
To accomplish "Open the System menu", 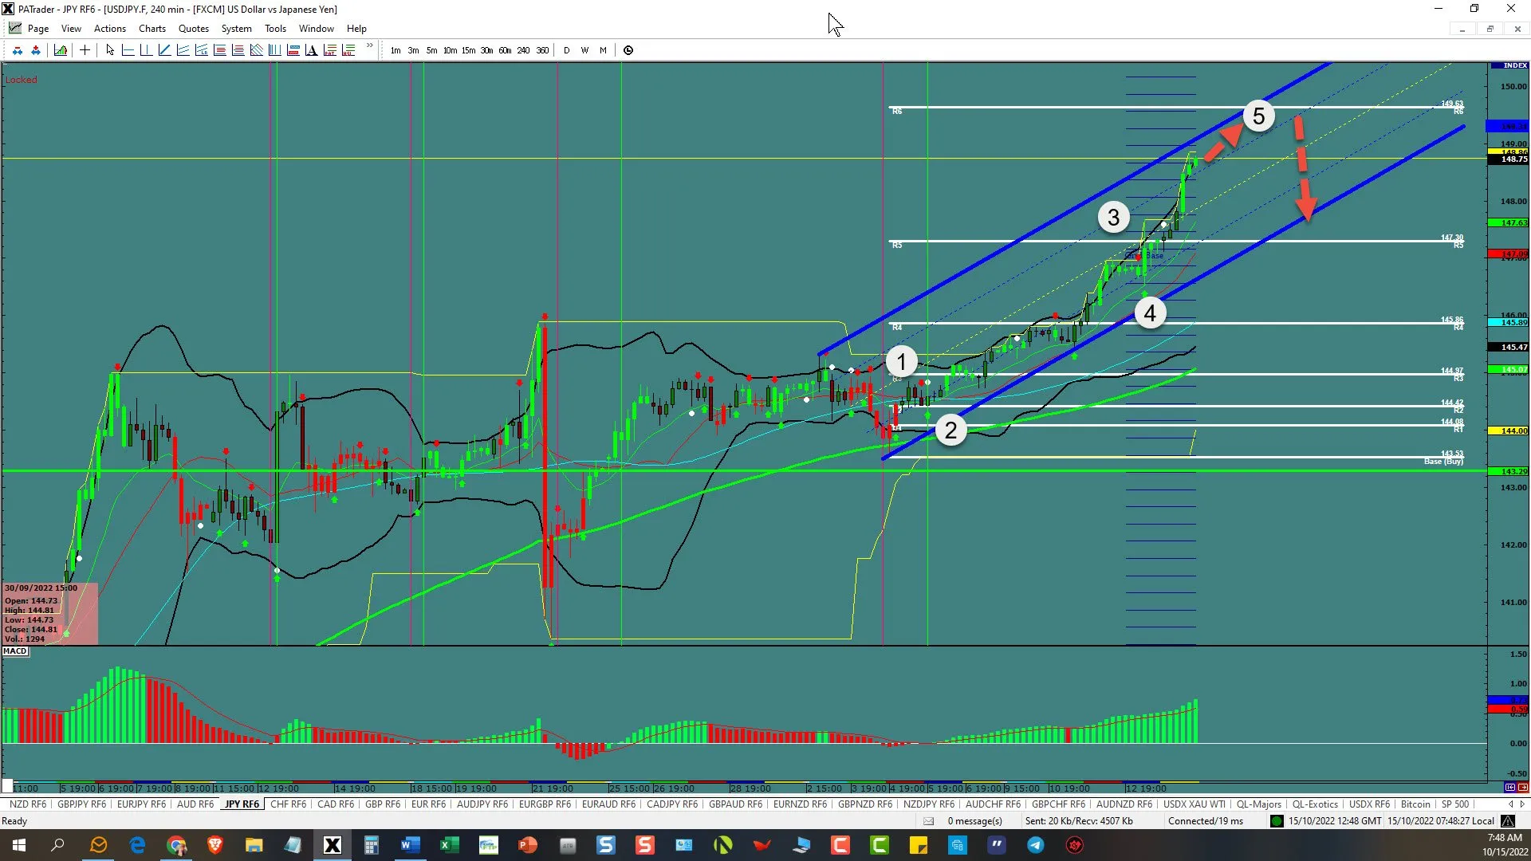I will pos(236,29).
